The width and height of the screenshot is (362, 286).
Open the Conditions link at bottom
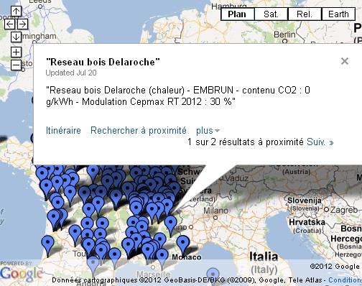[x=345, y=280]
